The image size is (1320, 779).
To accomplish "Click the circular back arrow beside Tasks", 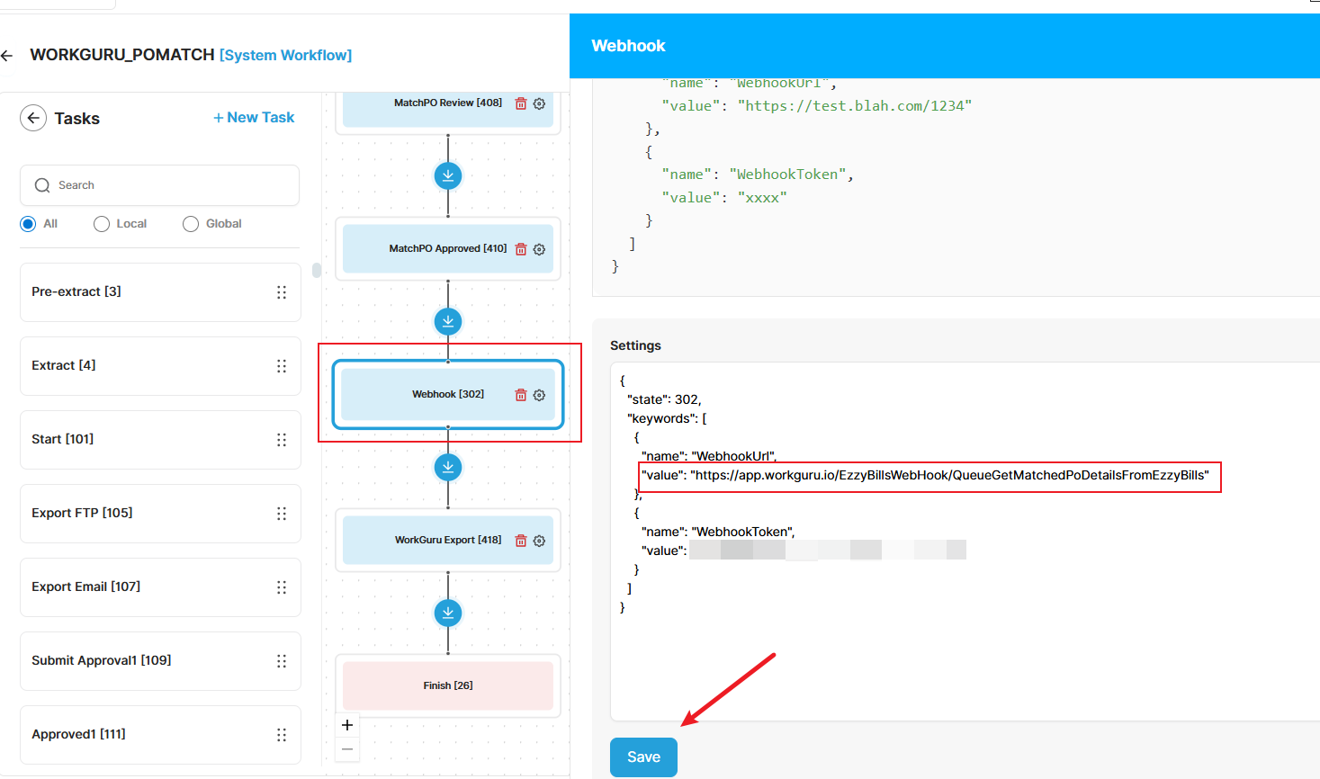I will pos(33,118).
